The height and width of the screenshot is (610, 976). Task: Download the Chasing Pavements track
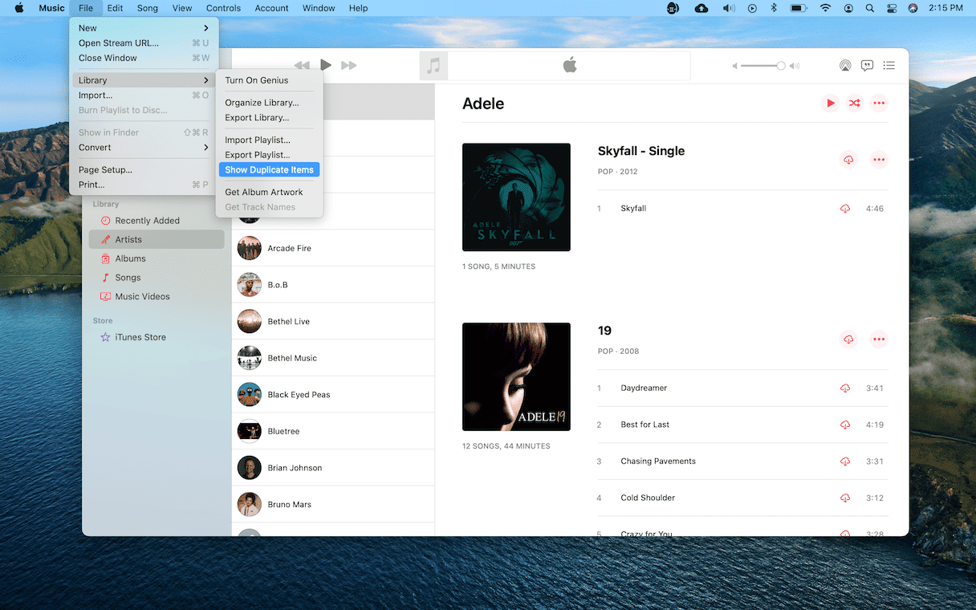[845, 462]
